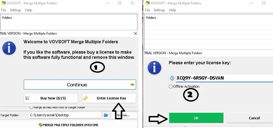Open the File menu in left window
This screenshot has width=273, height=128.
pyautogui.click(x=3, y=10)
